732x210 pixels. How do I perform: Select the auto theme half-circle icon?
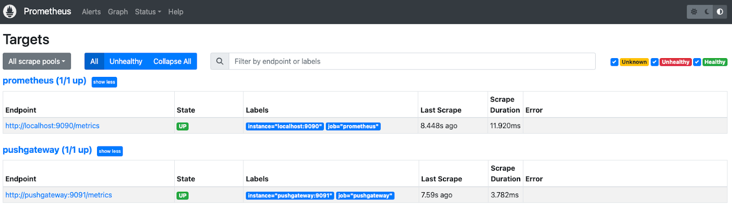720,12
